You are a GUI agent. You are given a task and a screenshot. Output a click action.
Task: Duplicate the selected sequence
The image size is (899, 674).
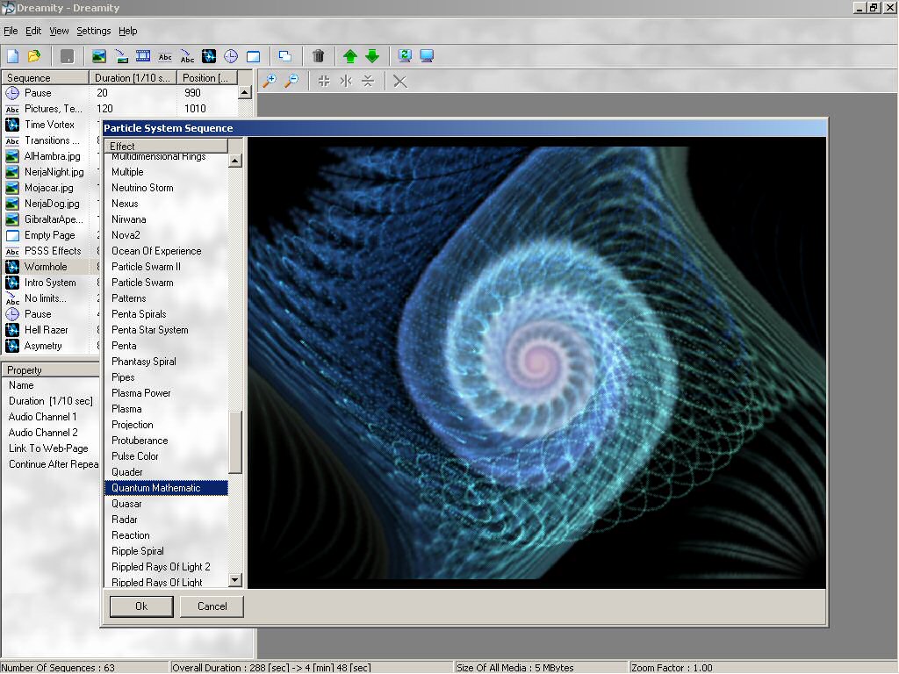[283, 55]
